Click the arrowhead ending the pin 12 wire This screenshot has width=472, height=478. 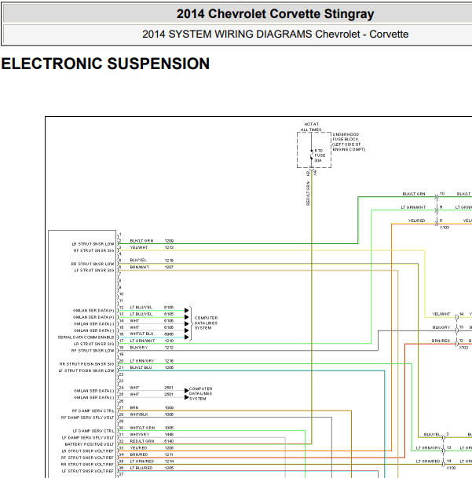[x=186, y=310]
